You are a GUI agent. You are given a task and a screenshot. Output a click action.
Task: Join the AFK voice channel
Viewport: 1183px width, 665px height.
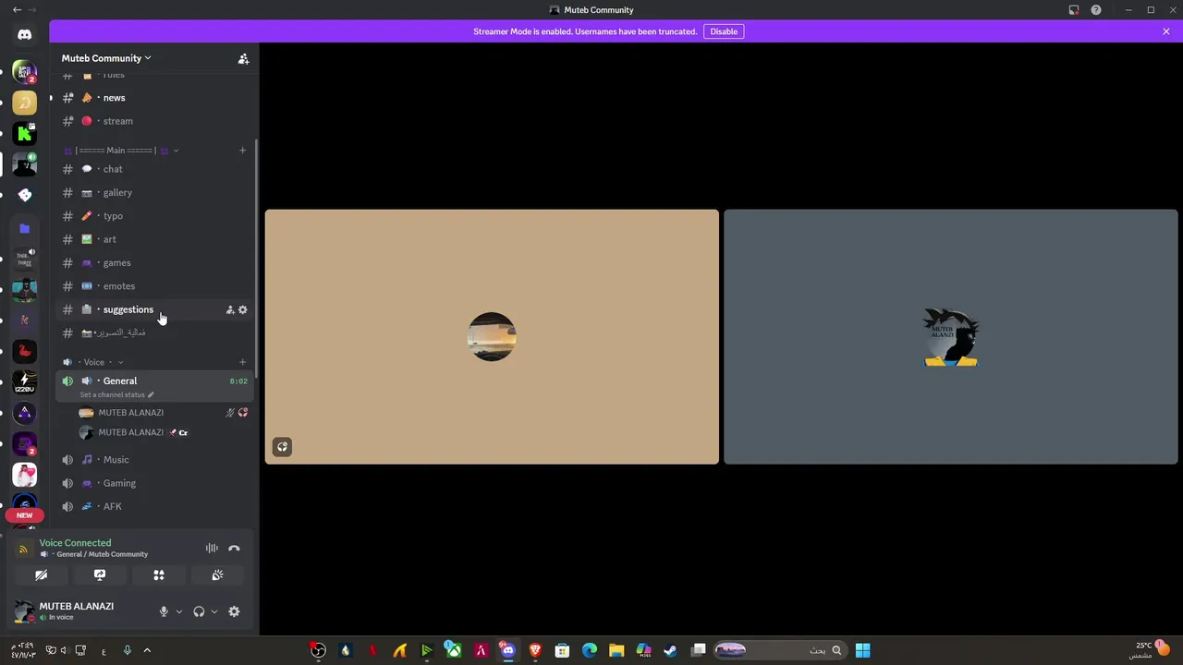tap(154, 507)
